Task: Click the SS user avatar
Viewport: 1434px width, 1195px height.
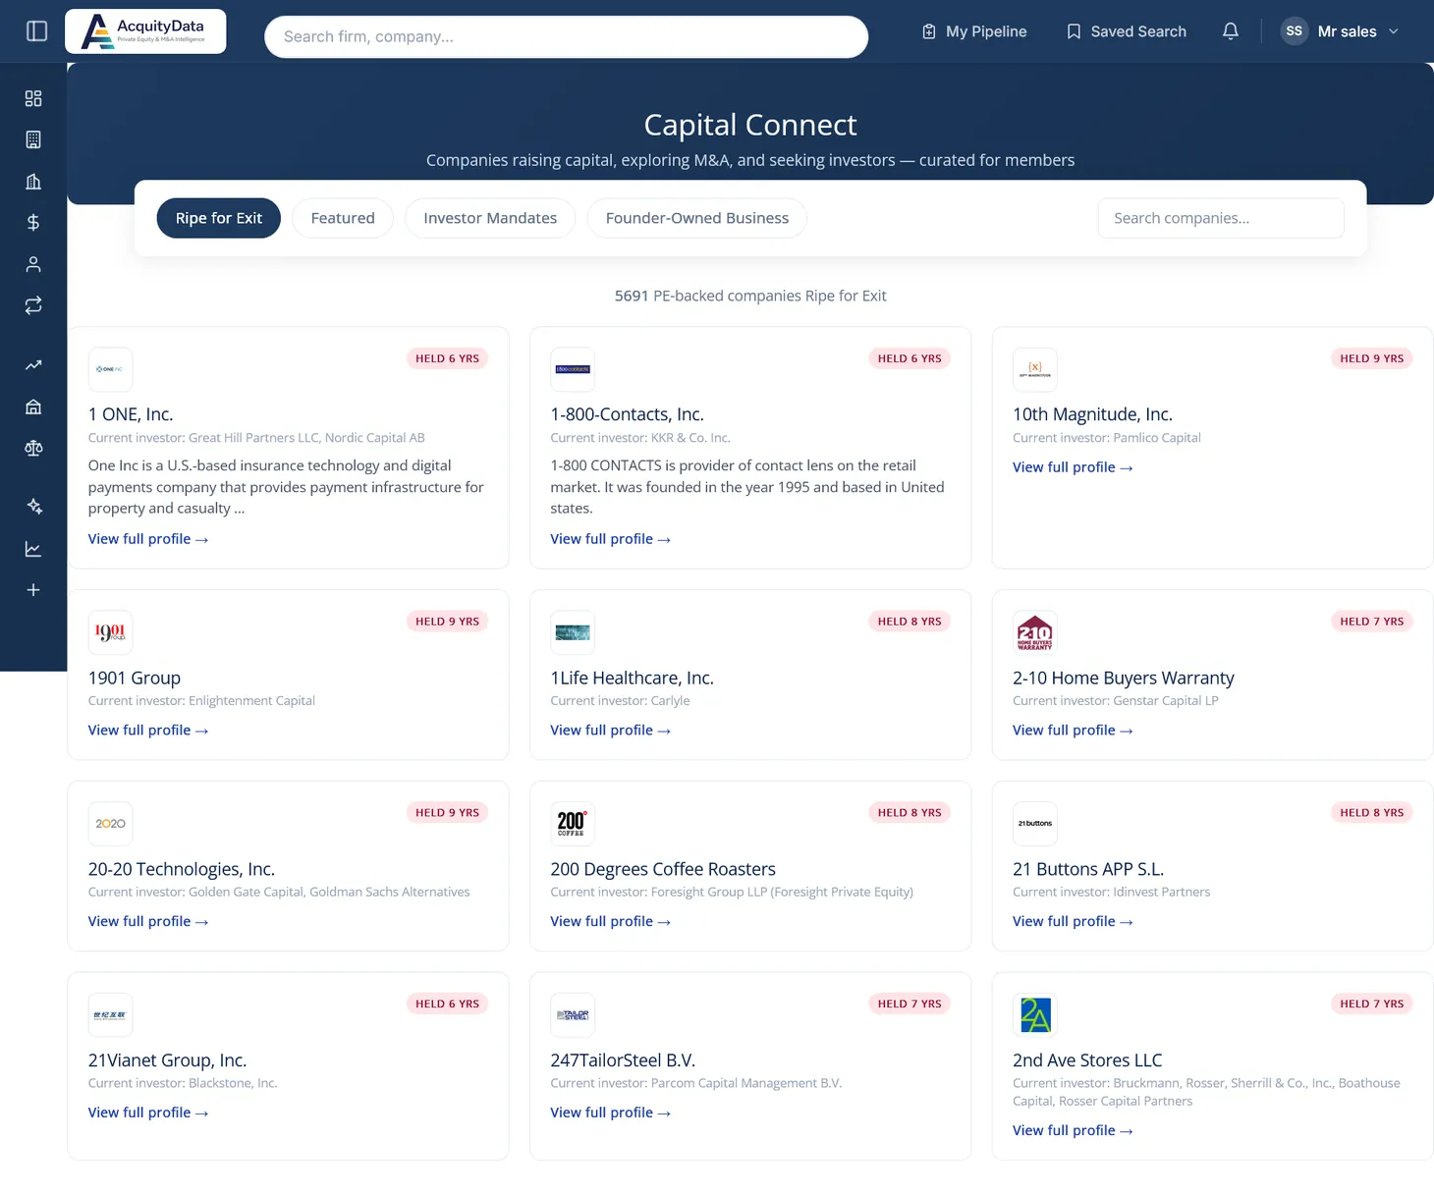Action: [1295, 31]
